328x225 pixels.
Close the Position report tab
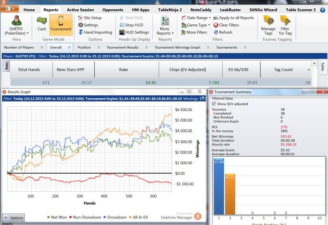99,47
